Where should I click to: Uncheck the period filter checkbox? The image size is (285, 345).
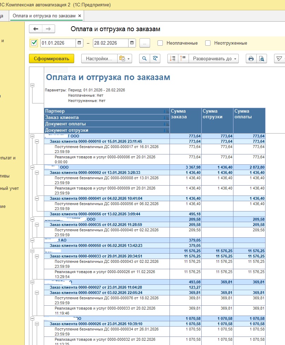pyautogui.click(x=34, y=43)
